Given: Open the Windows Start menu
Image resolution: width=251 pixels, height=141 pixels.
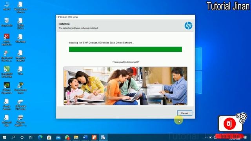Looking at the screenshot, I should coord(4,137).
